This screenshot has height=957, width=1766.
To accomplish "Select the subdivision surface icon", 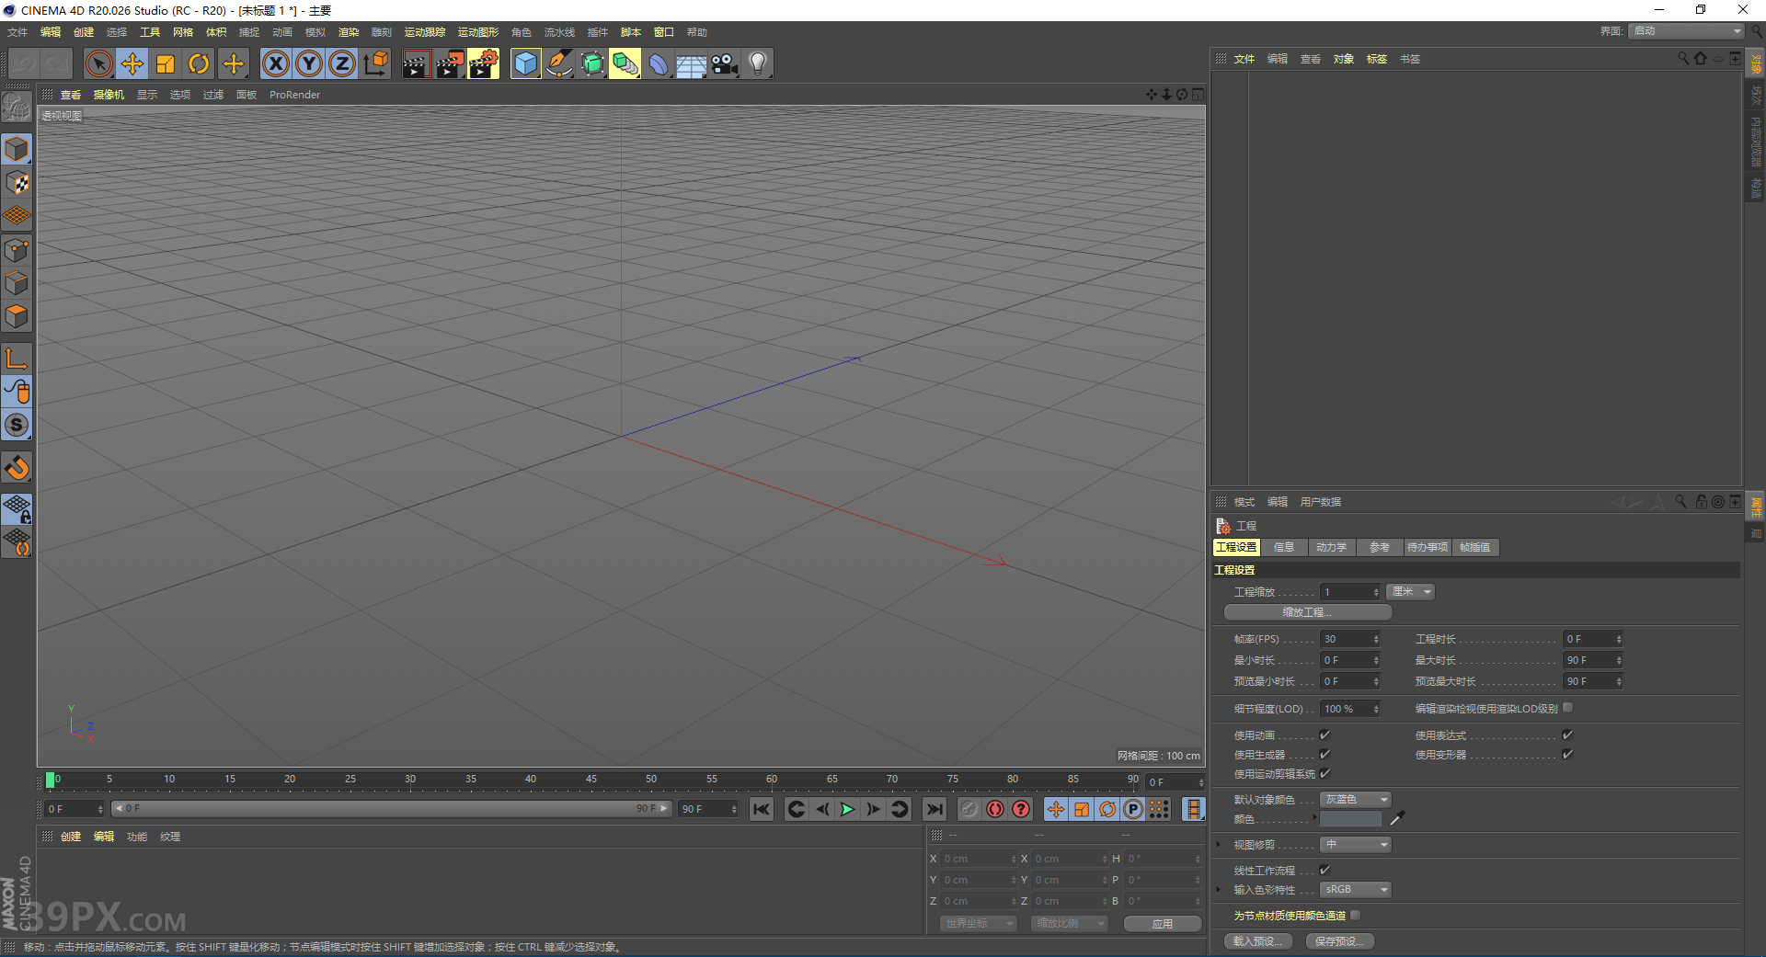I will [x=592, y=63].
